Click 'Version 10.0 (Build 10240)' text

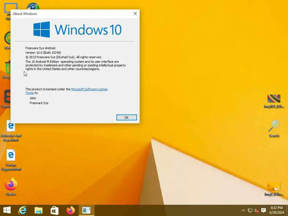[43, 53]
